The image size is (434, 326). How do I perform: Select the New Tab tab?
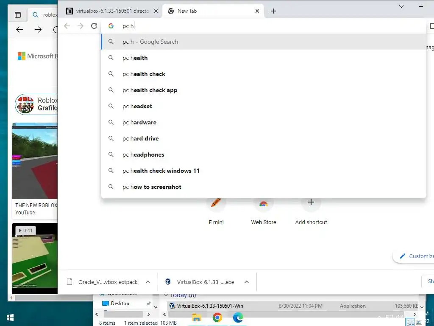[213, 11]
